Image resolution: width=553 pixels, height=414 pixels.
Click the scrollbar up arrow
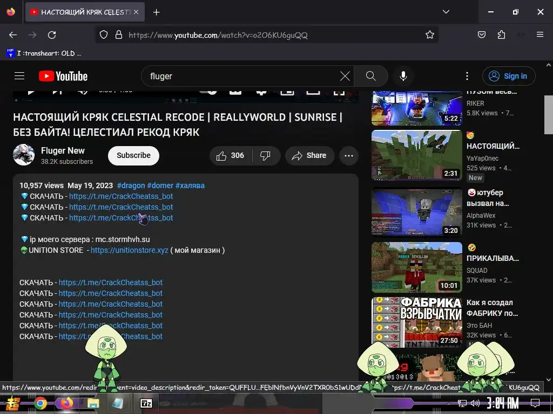(549, 65)
